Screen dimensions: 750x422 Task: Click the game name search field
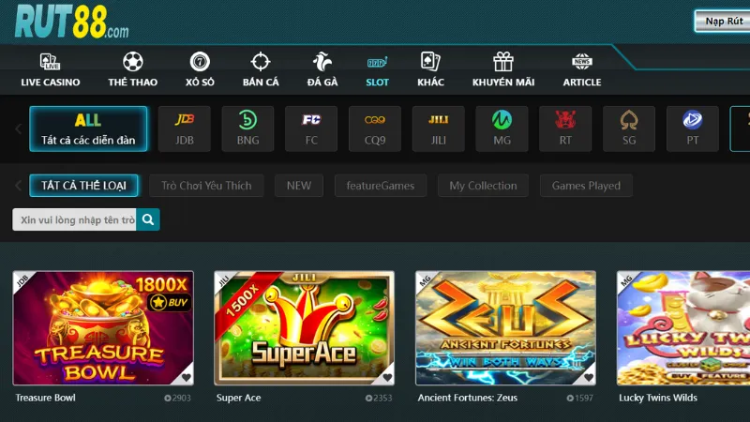pyautogui.click(x=75, y=219)
